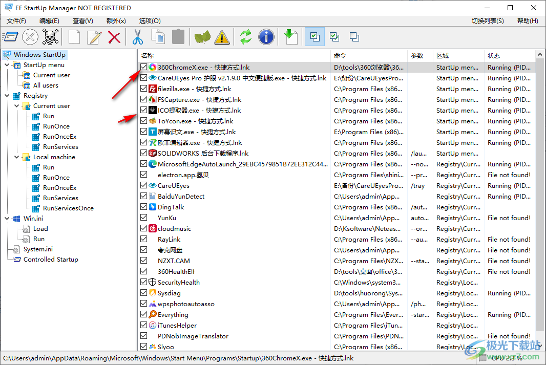
Task: Select All users tree item
Action: point(46,85)
